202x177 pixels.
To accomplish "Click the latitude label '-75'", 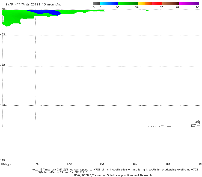I will coord(2,105).
